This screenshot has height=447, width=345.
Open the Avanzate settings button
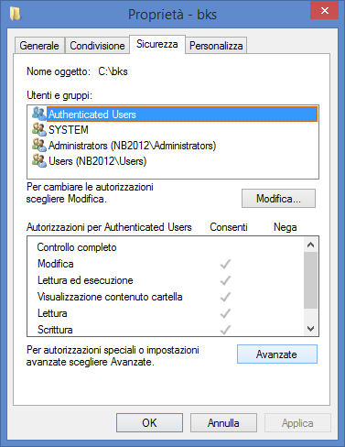pos(277,354)
